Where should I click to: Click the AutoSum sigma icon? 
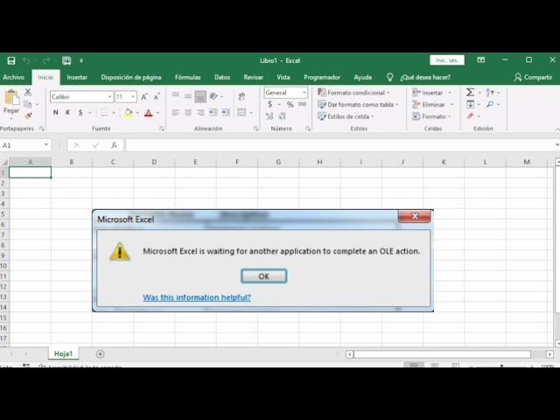tap(470, 93)
